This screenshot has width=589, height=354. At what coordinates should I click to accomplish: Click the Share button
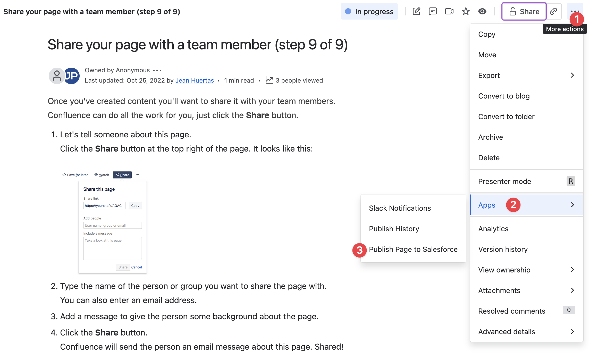524,11
